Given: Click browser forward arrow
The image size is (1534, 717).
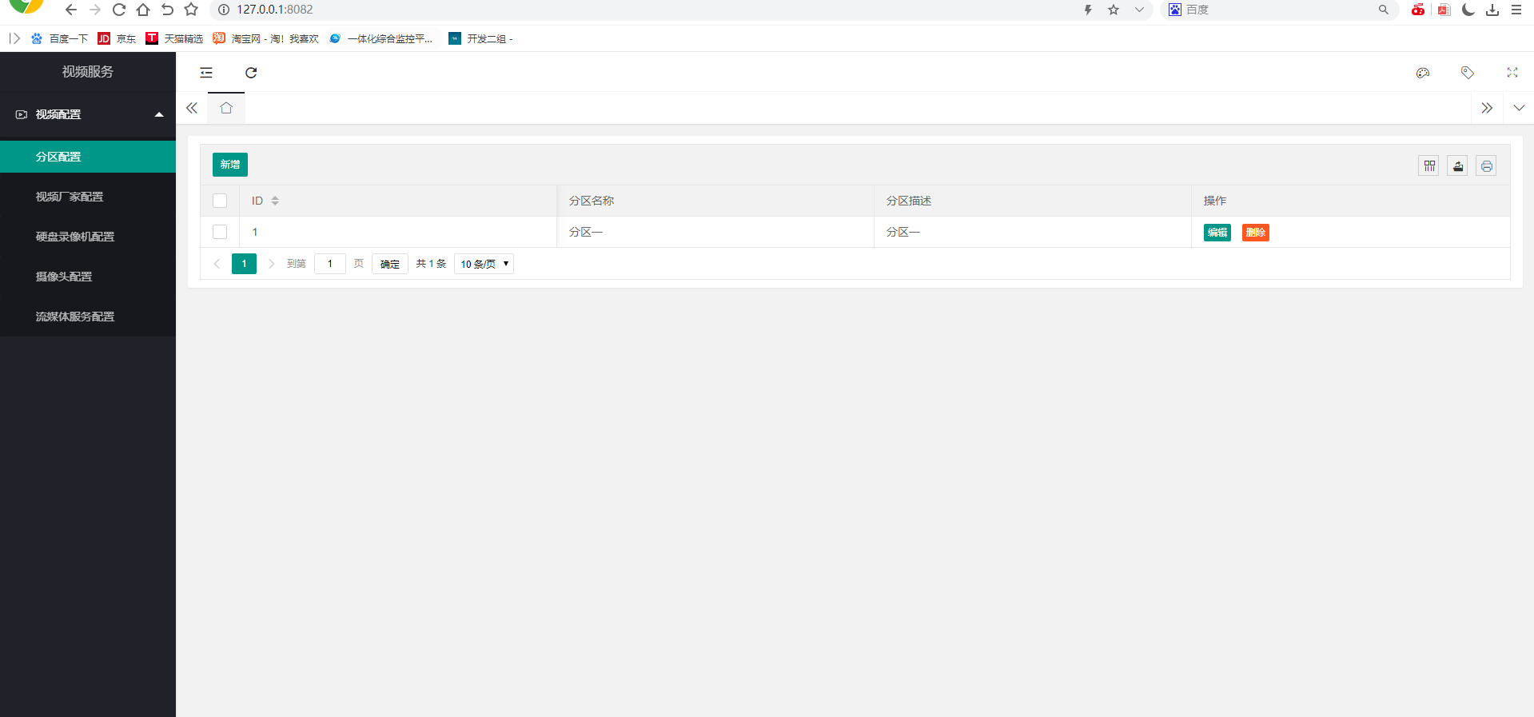Looking at the screenshot, I should click(95, 10).
